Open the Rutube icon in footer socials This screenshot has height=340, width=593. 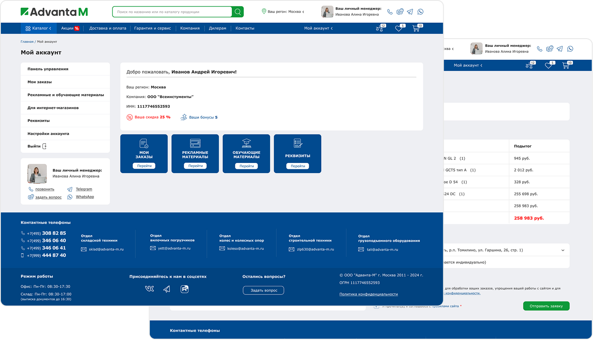tap(185, 289)
